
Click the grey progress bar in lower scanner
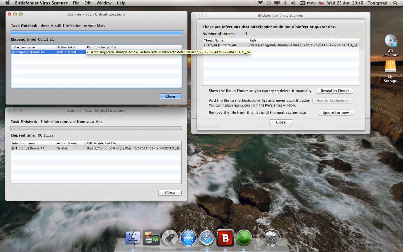pyautogui.click(x=96, y=129)
